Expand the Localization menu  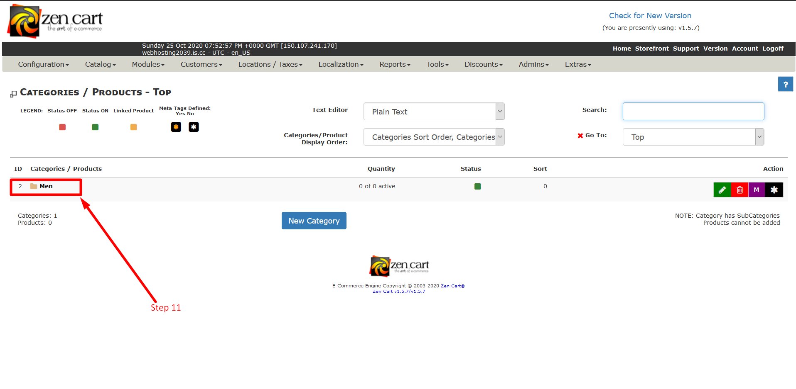point(341,64)
